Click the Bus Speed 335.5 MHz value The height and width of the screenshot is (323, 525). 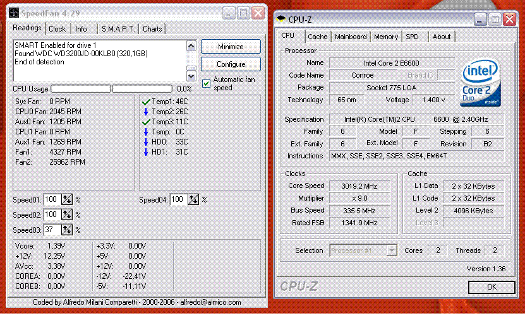tap(359, 211)
